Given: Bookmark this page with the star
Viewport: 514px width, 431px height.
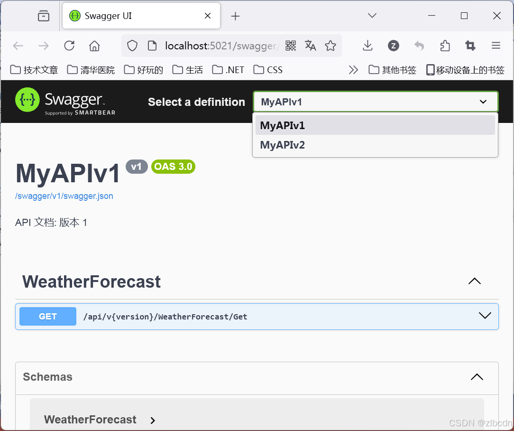Looking at the screenshot, I should coord(330,46).
